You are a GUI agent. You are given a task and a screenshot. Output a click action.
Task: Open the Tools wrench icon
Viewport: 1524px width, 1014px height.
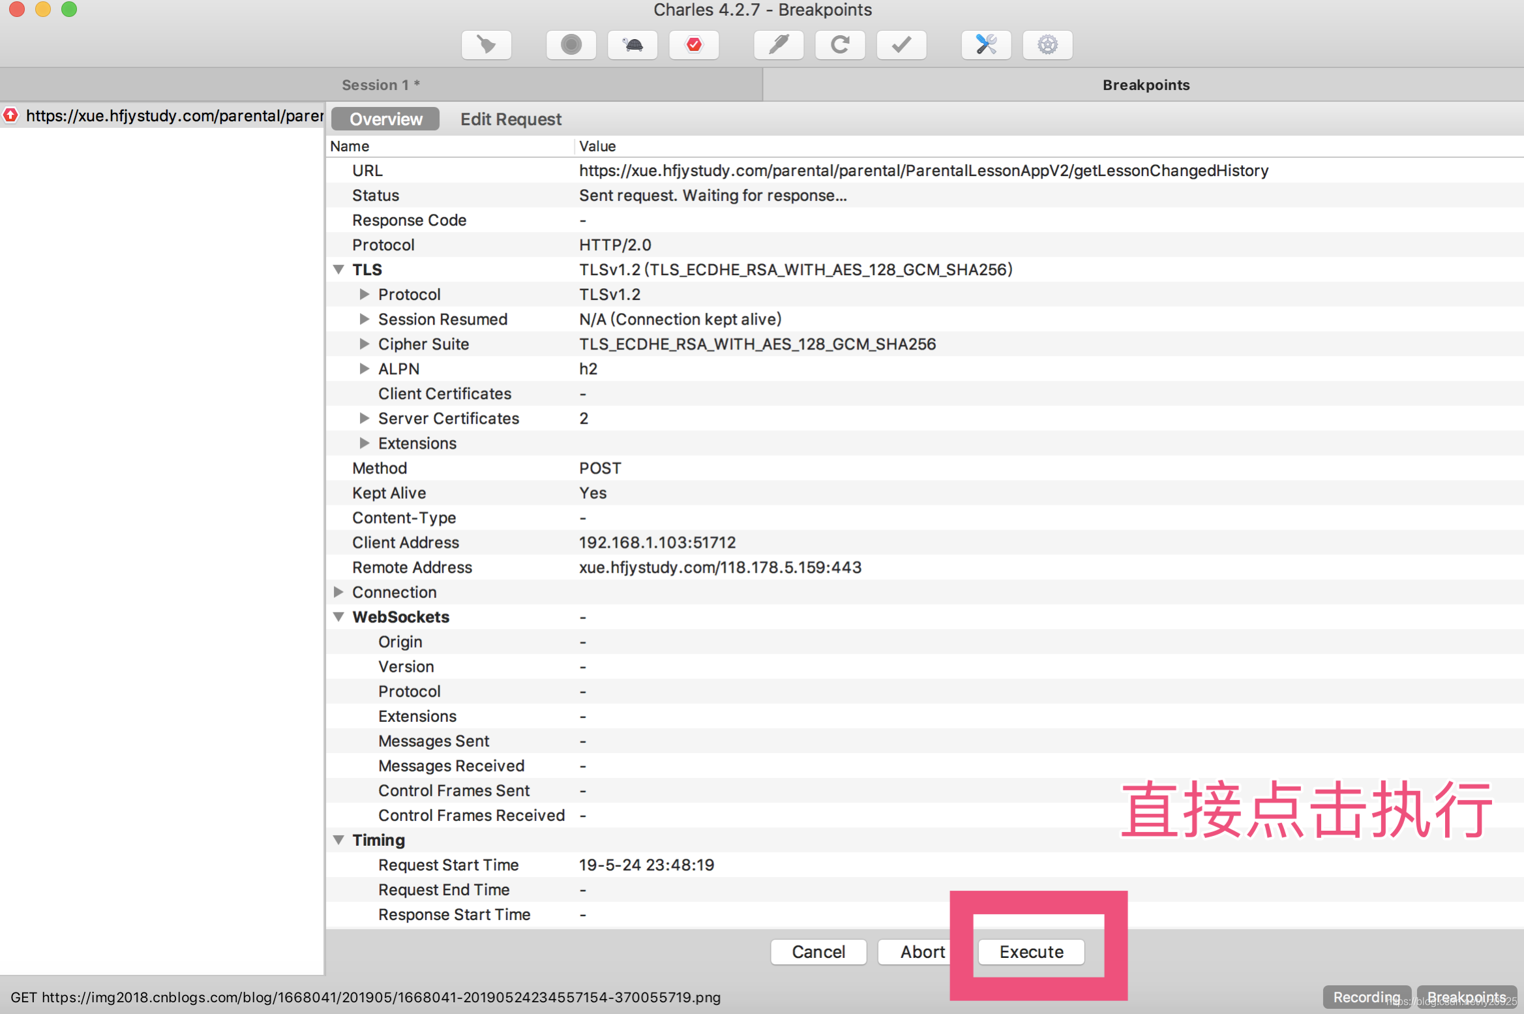tap(986, 45)
